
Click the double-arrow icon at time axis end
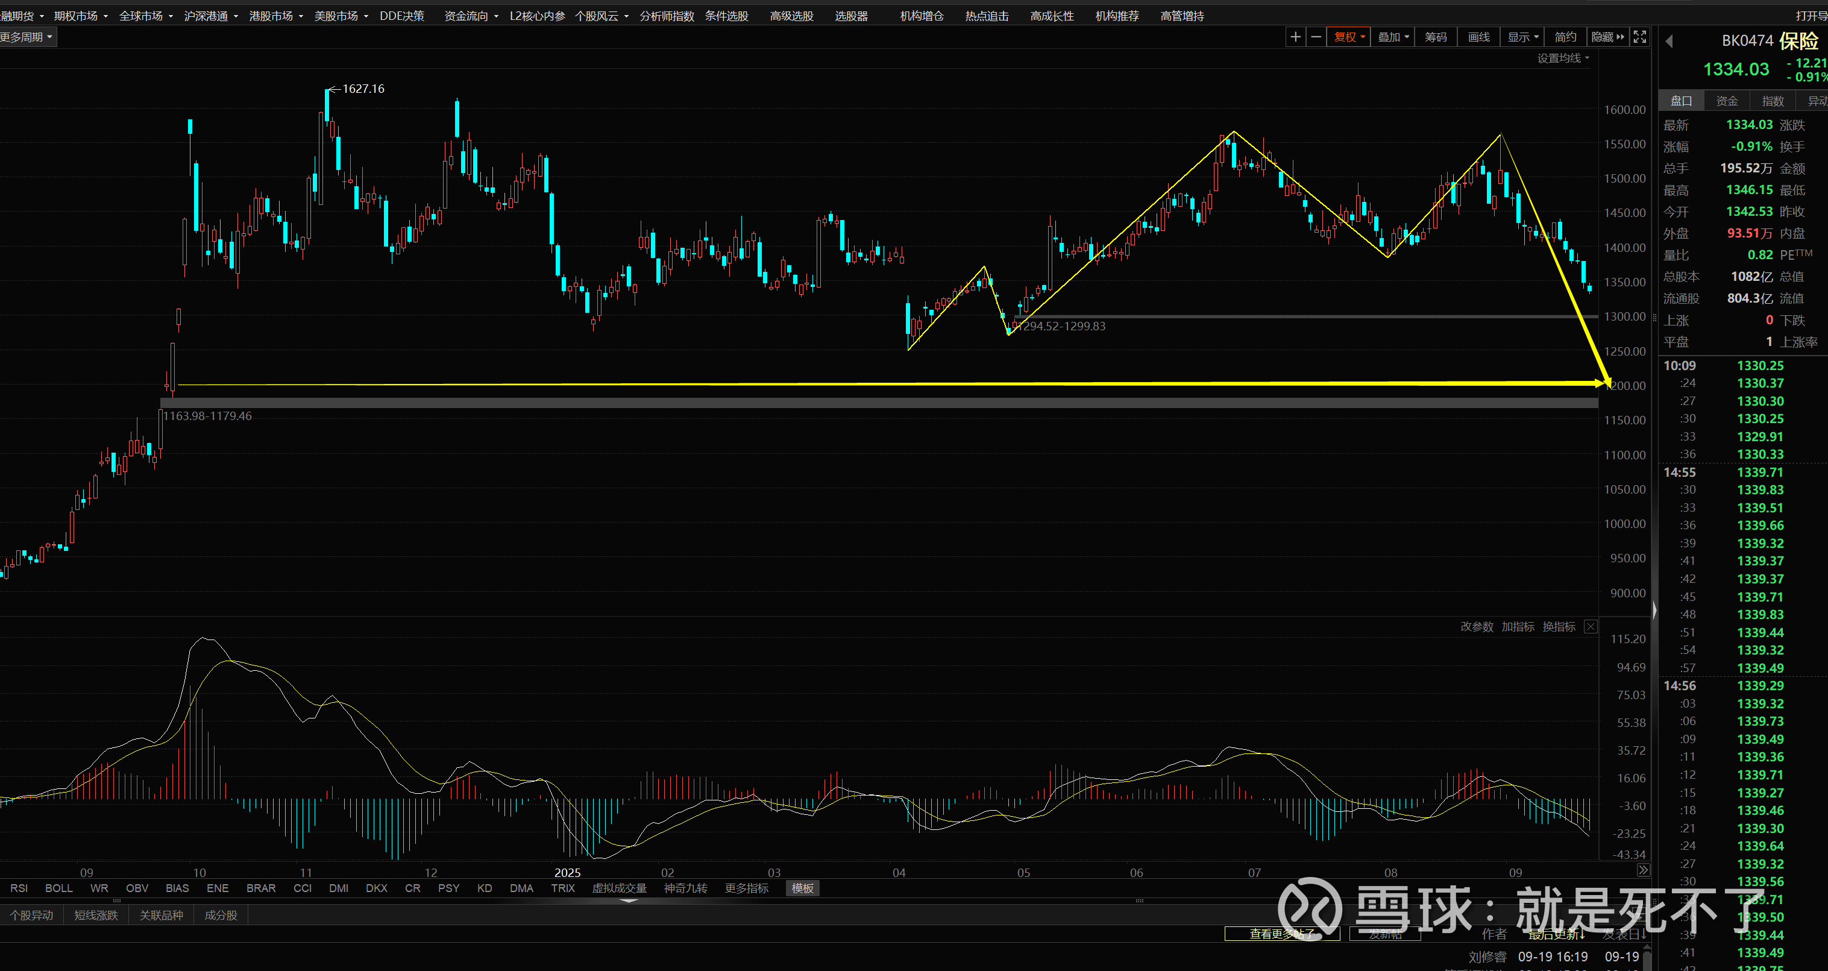pyautogui.click(x=1643, y=870)
